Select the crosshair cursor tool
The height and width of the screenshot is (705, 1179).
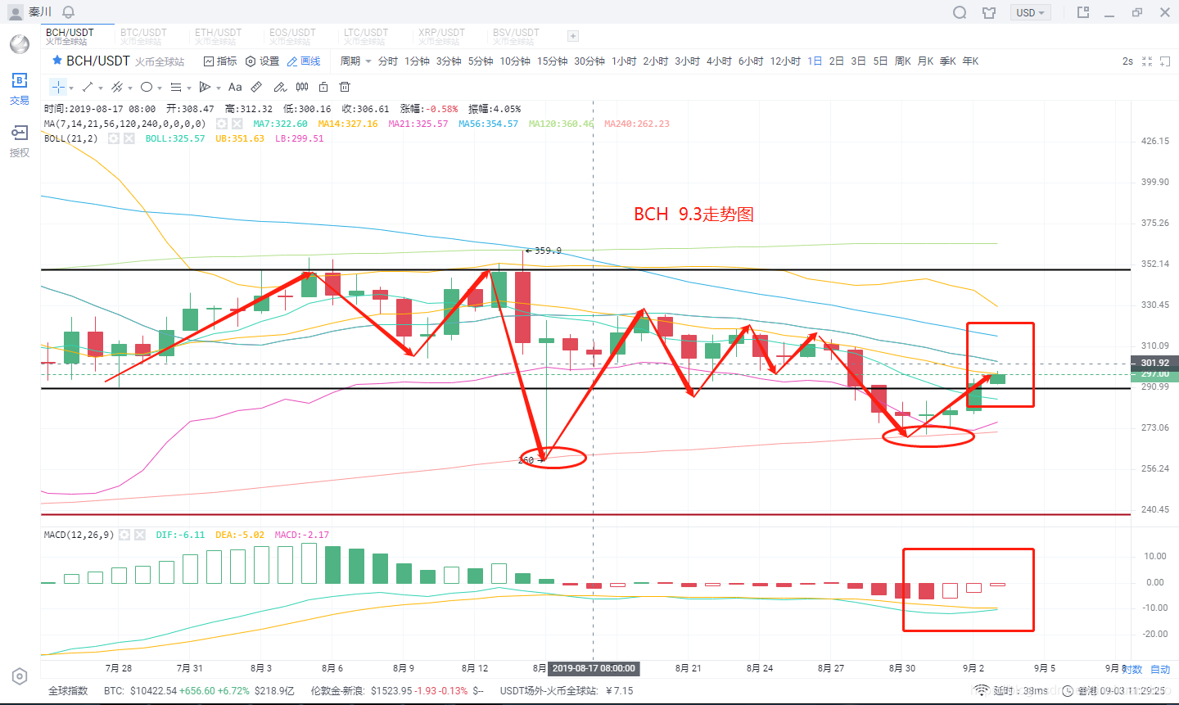58,87
